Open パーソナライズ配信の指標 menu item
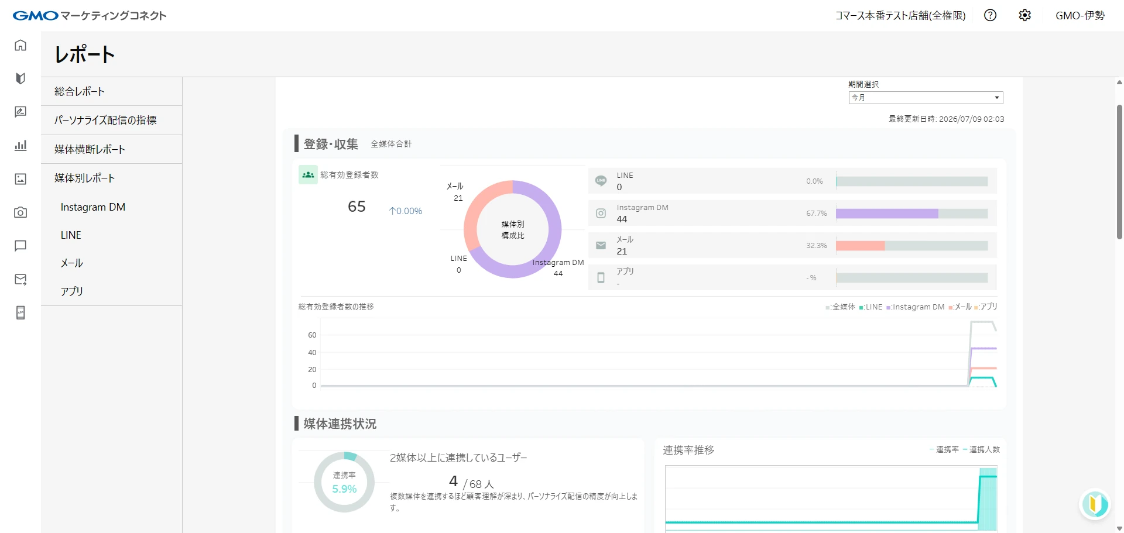1124x533 pixels. click(111, 120)
